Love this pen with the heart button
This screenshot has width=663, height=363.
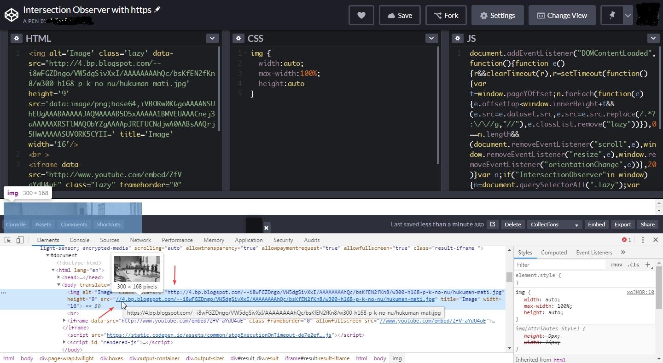click(x=361, y=16)
